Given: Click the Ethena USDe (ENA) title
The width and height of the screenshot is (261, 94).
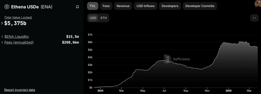Looking at the screenshot, I should pos(32,7).
